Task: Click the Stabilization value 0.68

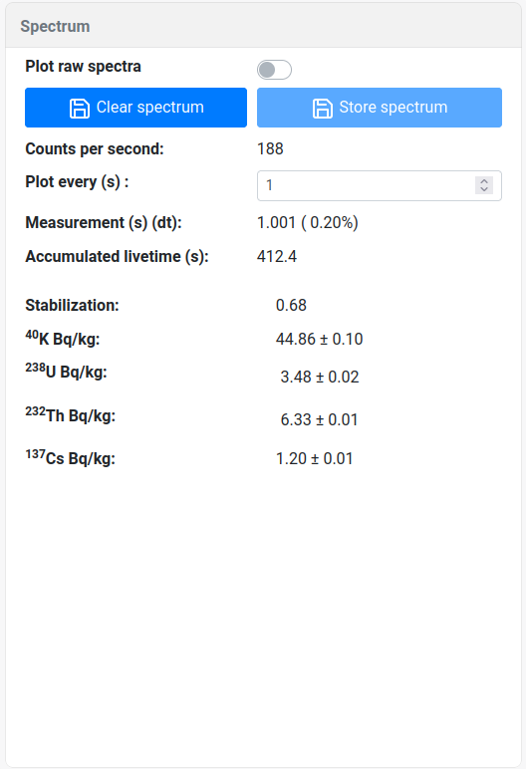Action: pyautogui.click(x=291, y=305)
